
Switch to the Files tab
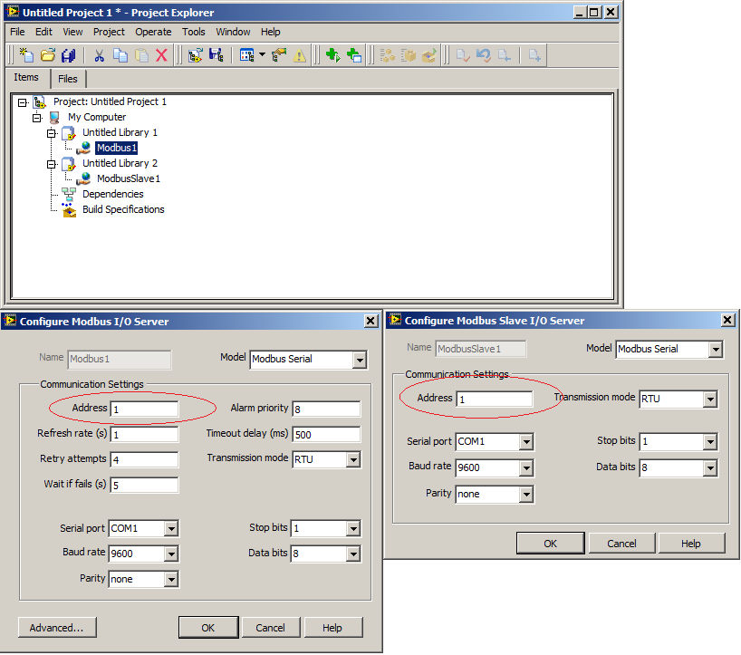pos(68,79)
